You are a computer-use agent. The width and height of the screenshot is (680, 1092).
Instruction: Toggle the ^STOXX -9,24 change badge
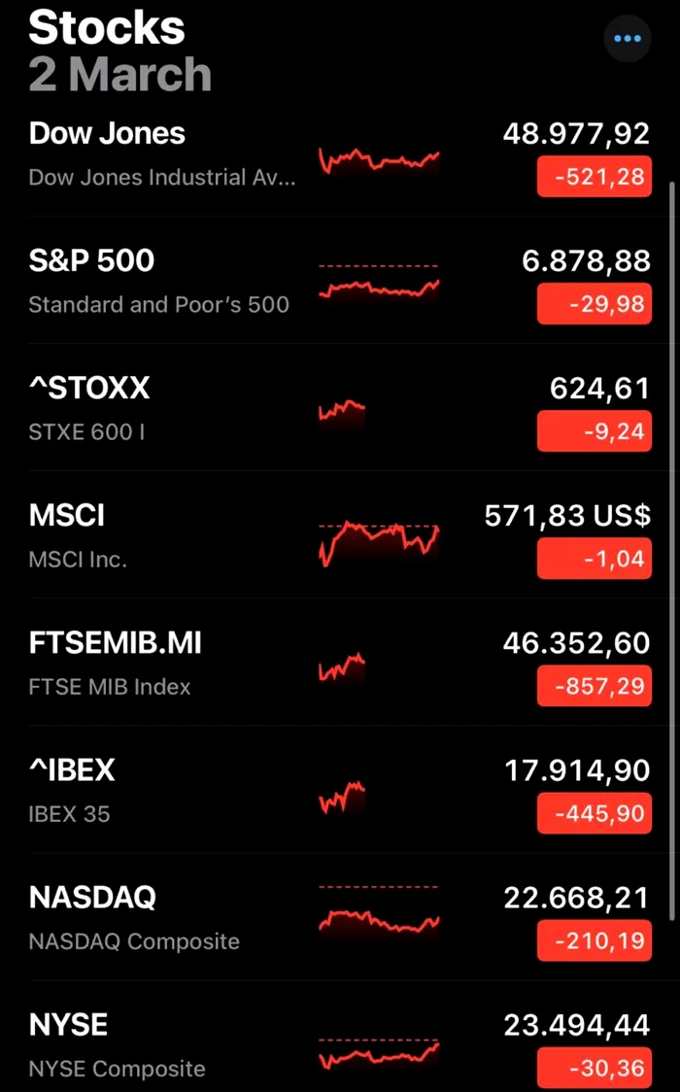(594, 431)
